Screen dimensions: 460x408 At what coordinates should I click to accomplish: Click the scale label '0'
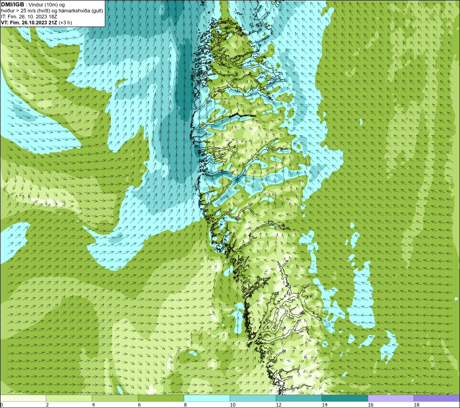click(1, 405)
